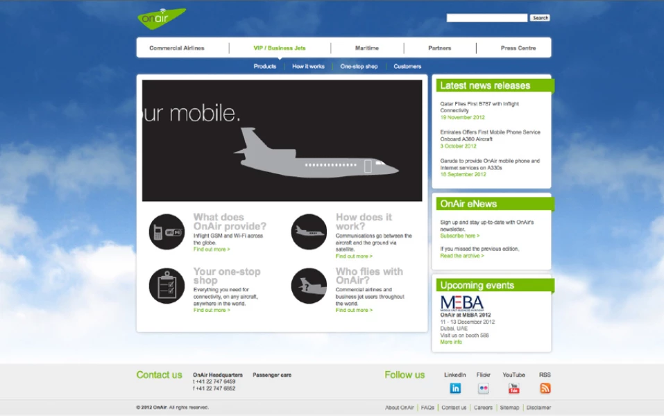Open the MEBA event logo

462,303
